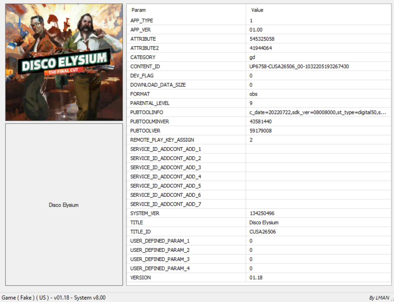Select the PUBTOOLVER parameter cell
Screen dimensions: 394x302
pyautogui.click(x=186, y=131)
